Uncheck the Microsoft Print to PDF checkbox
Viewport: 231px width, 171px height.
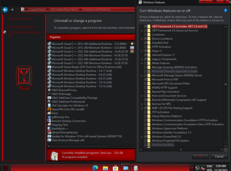(x=146, y=79)
